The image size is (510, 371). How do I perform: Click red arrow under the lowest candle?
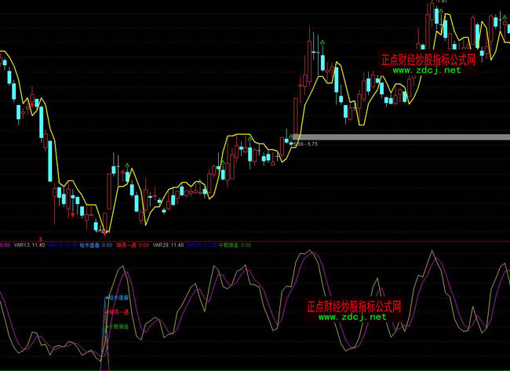104,231
